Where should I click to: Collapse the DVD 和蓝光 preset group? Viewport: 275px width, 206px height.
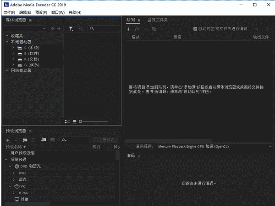pyautogui.click(x=11, y=166)
